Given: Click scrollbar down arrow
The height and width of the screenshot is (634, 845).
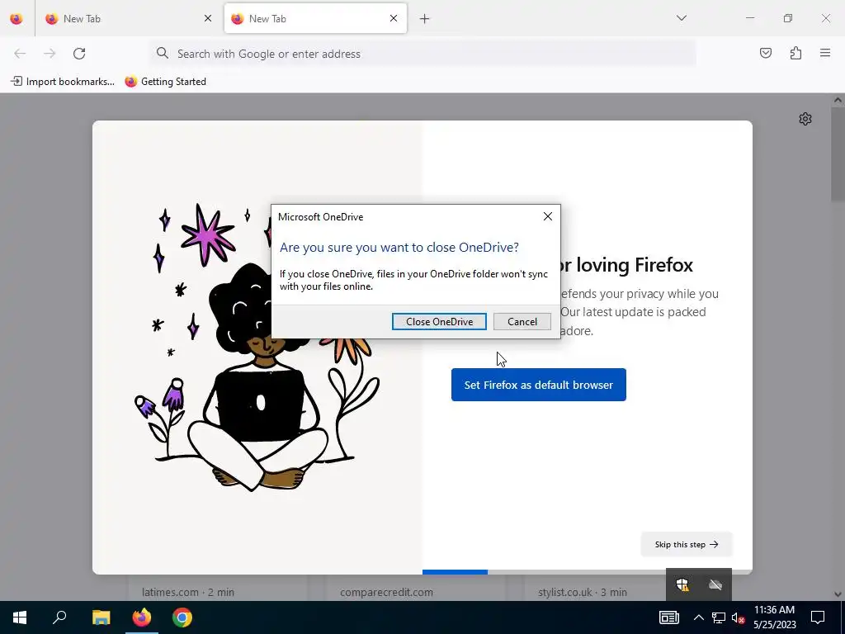Looking at the screenshot, I should click(838, 594).
